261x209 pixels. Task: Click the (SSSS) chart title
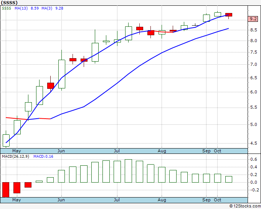[9, 3]
